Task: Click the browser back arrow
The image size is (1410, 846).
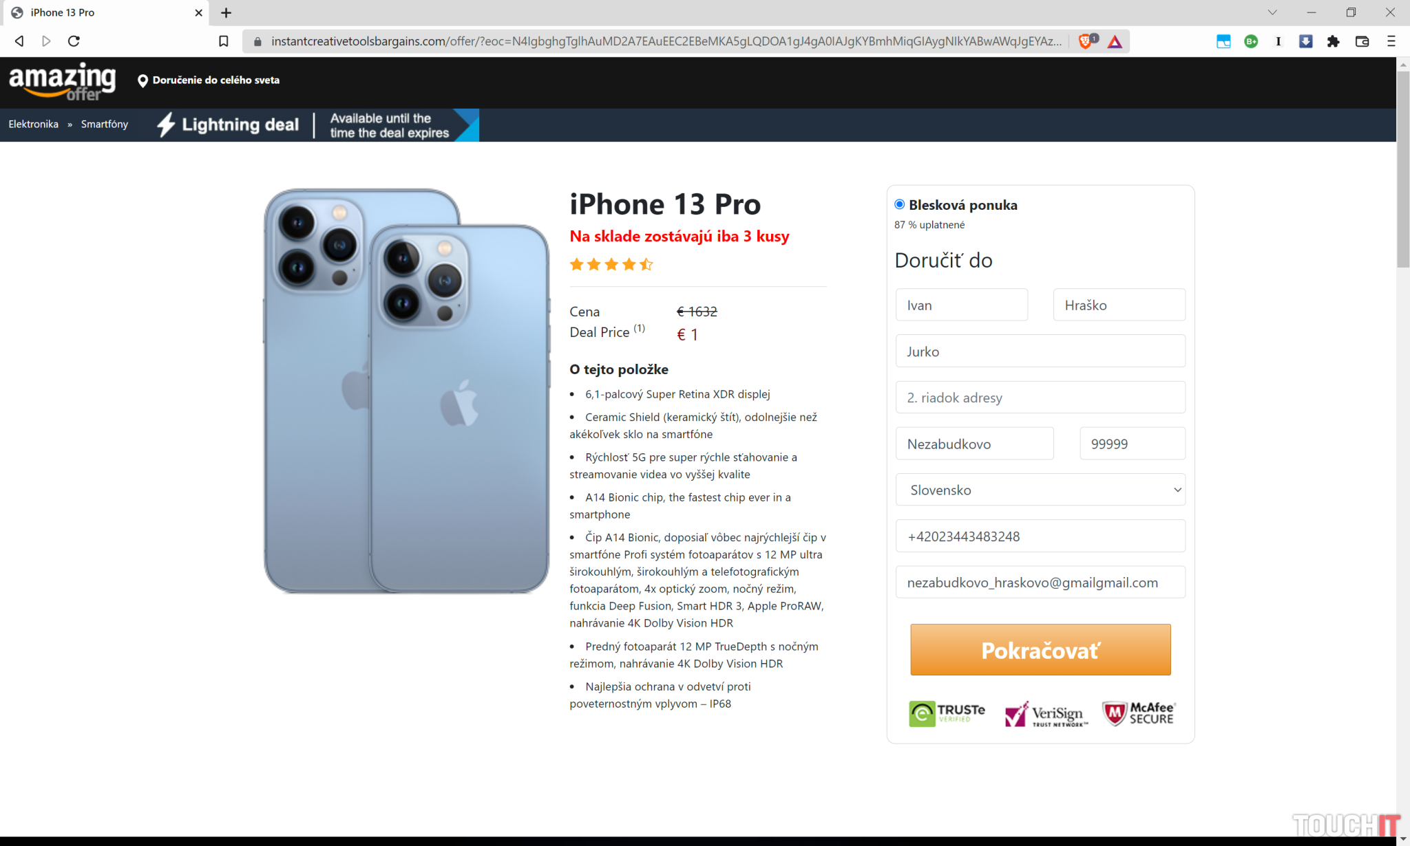Action: click(19, 41)
